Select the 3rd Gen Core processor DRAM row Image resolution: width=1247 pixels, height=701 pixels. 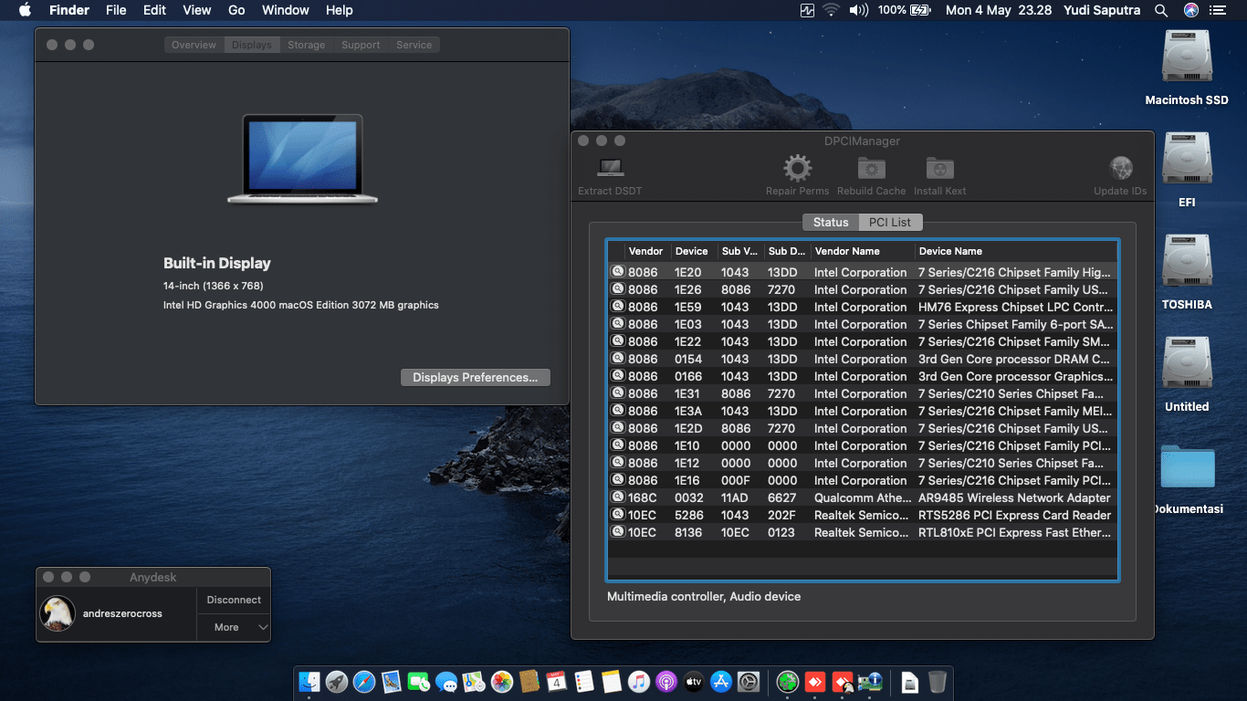[863, 359]
